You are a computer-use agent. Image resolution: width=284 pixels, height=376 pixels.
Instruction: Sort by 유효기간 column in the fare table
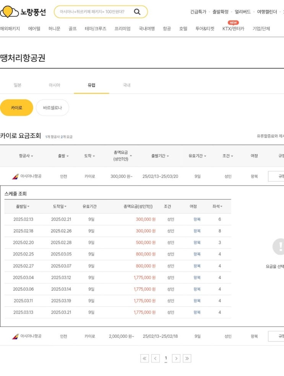point(197,156)
